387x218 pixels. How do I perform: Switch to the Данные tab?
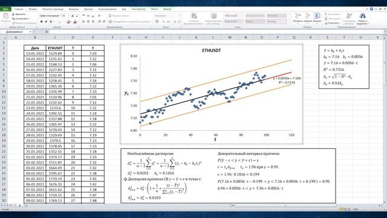(x=88, y=9)
